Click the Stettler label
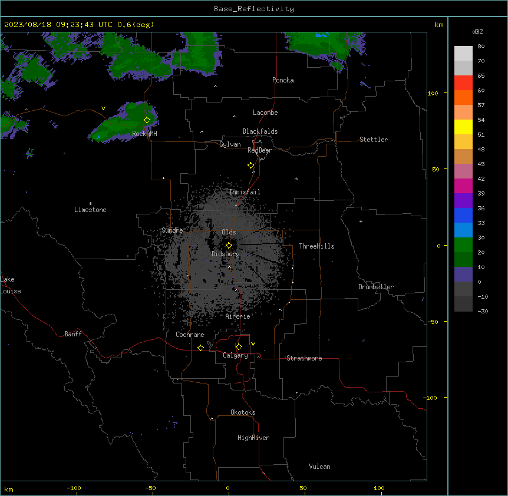 (x=374, y=140)
